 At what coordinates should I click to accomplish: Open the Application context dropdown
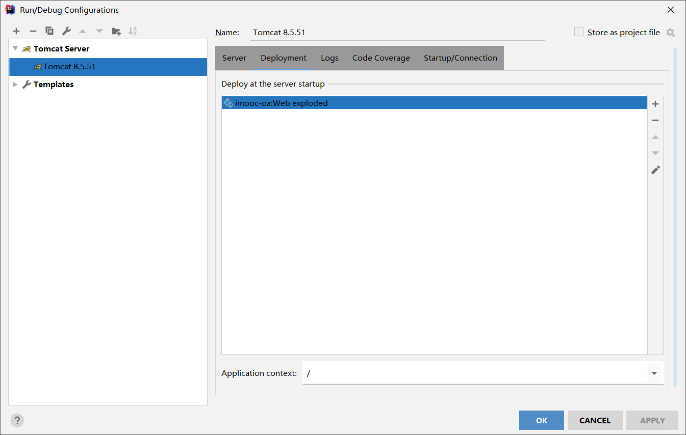point(655,373)
